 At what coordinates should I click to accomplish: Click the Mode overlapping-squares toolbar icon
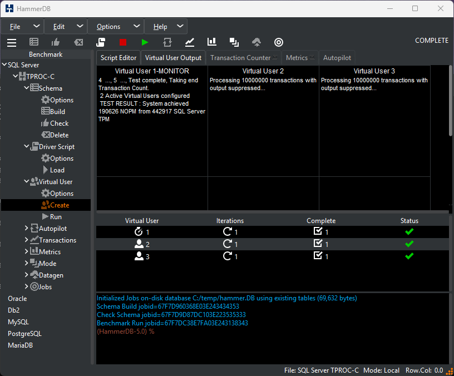point(234,42)
